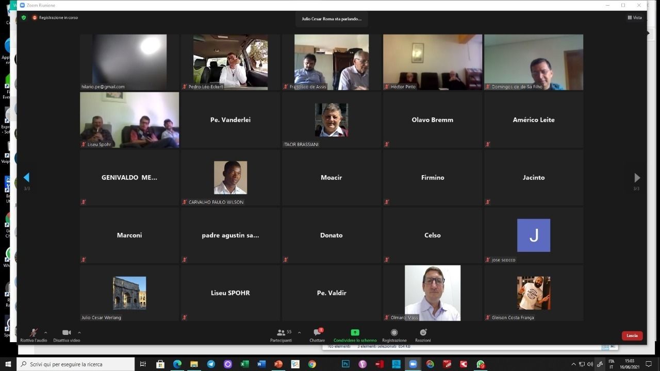Open Microsoft Edge from the taskbar
This screenshot has height=371, width=660.
click(x=177, y=364)
